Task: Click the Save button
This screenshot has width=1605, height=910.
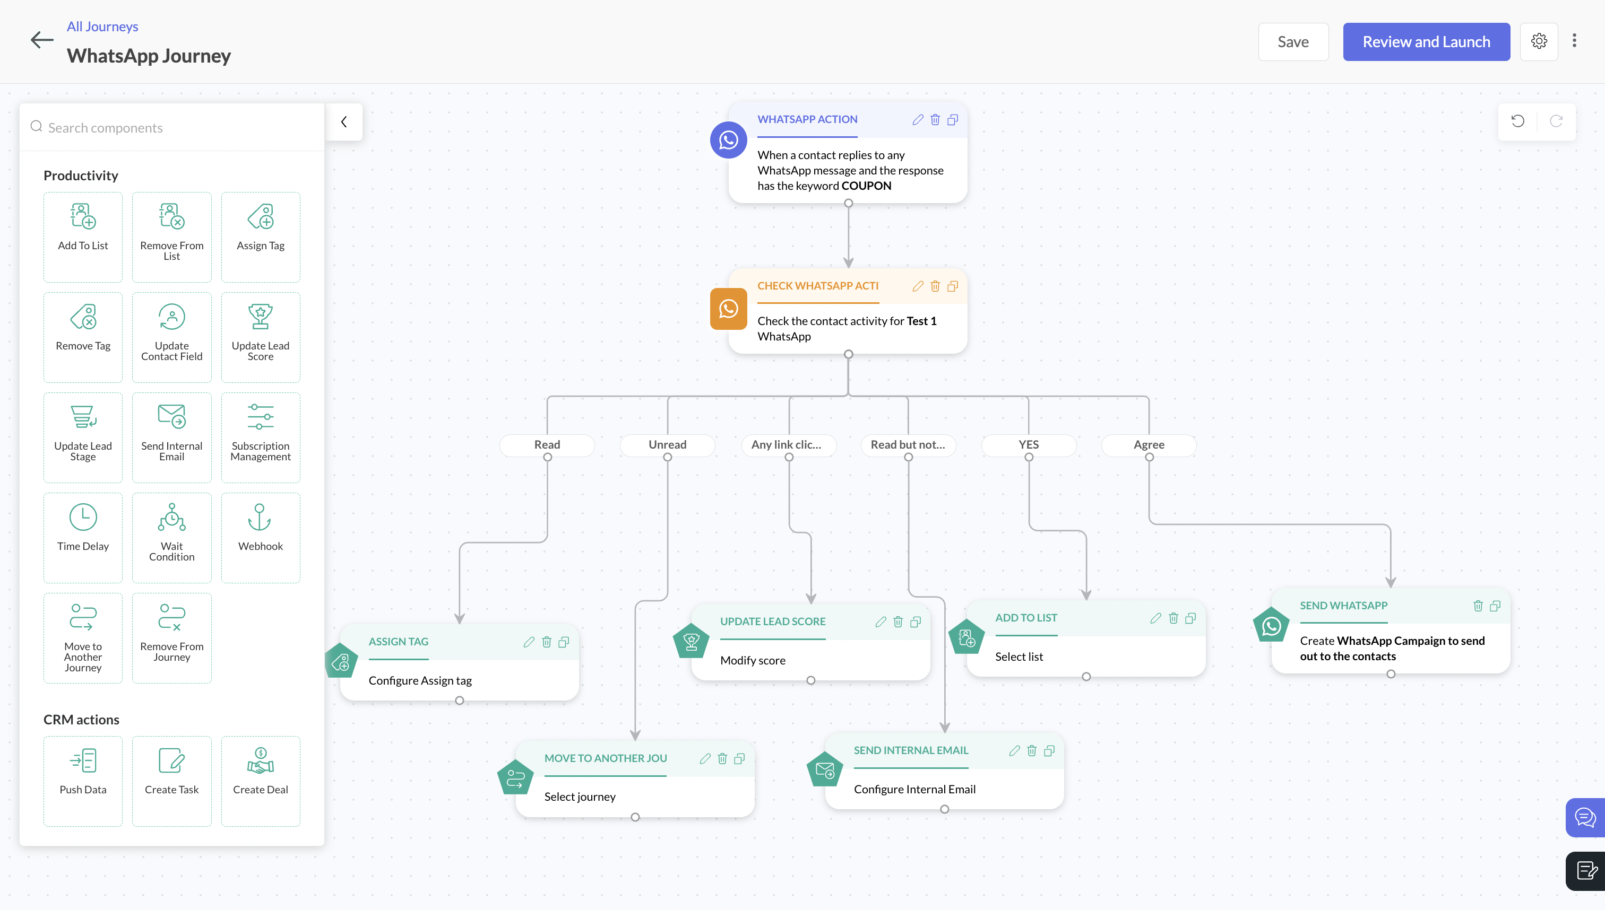Action: [x=1292, y=42]
